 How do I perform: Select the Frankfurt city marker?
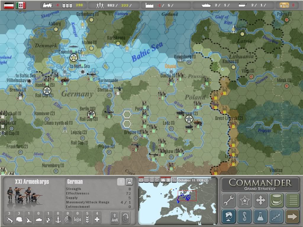20,152
